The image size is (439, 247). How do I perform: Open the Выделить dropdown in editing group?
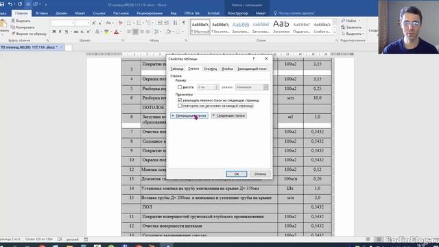[353, 34]
